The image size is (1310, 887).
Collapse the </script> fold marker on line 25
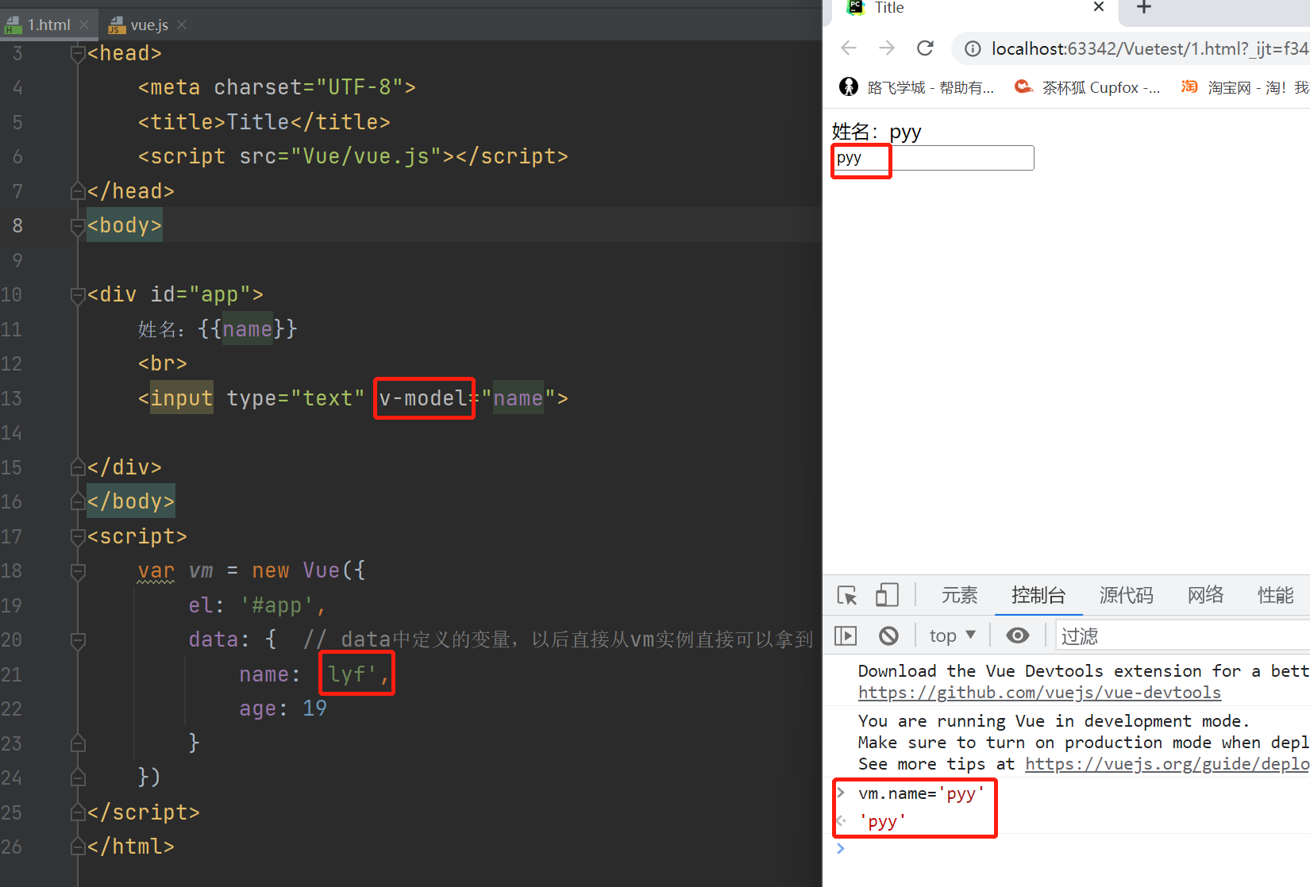coord(78,812)
